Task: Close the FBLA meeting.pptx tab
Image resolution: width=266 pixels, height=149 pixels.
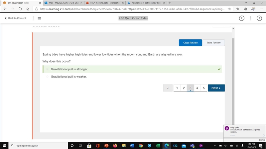Action: pyautogui.click(x=123, y=3)
